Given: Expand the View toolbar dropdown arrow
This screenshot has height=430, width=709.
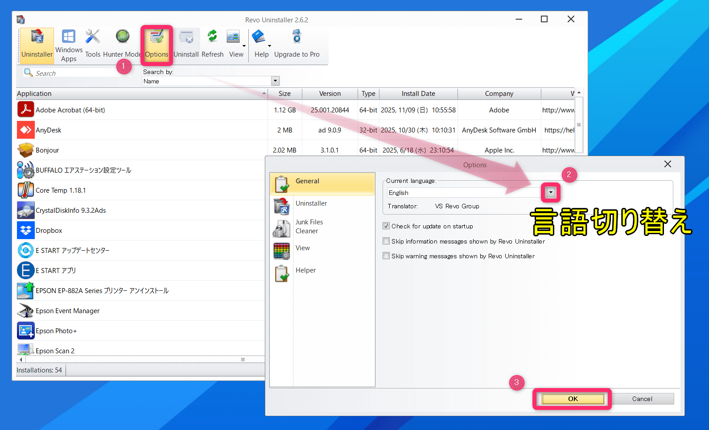Looking at the screenshot, I should point(244,46).
